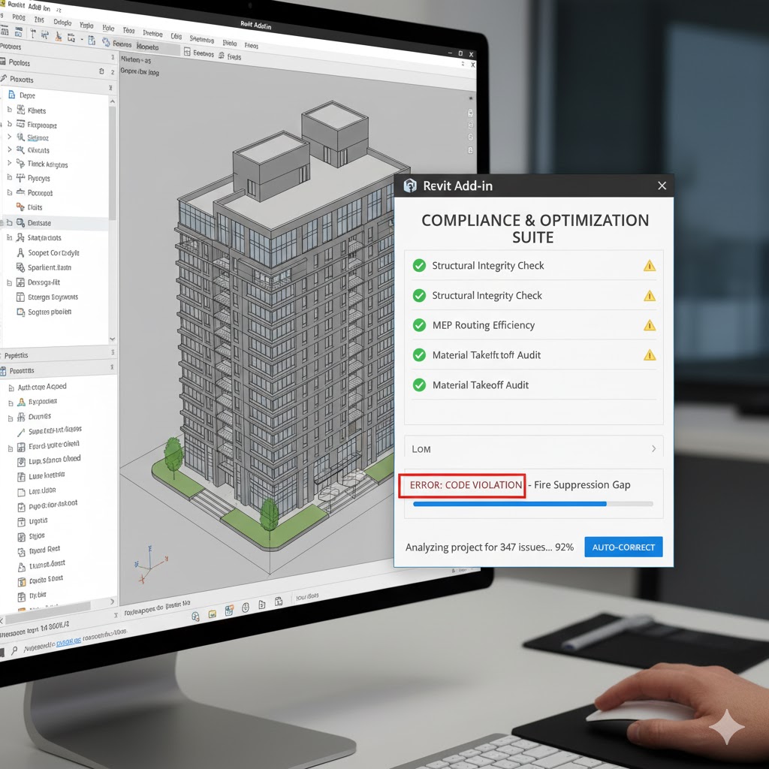
Task: Click the grid icon beside Eeetnos tab
Action: point(187,51)
